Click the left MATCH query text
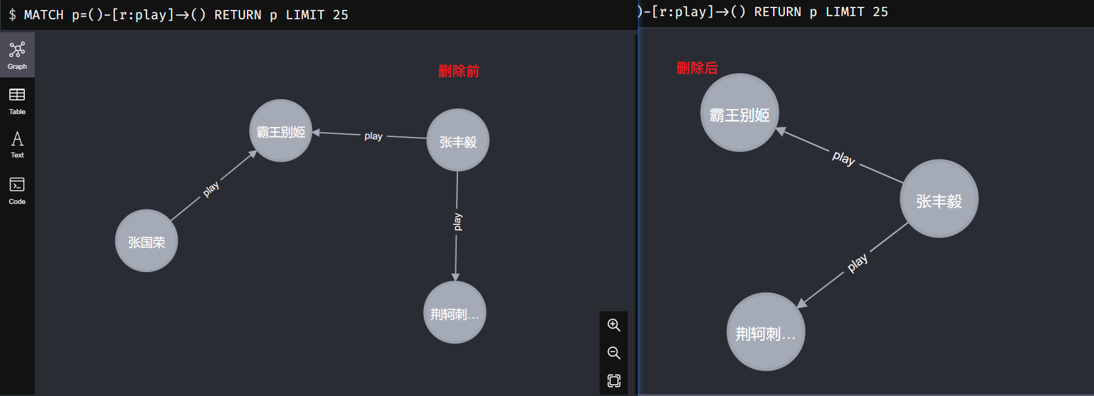The height and width of the screenshot is (396, 1094). click(186, 14)
